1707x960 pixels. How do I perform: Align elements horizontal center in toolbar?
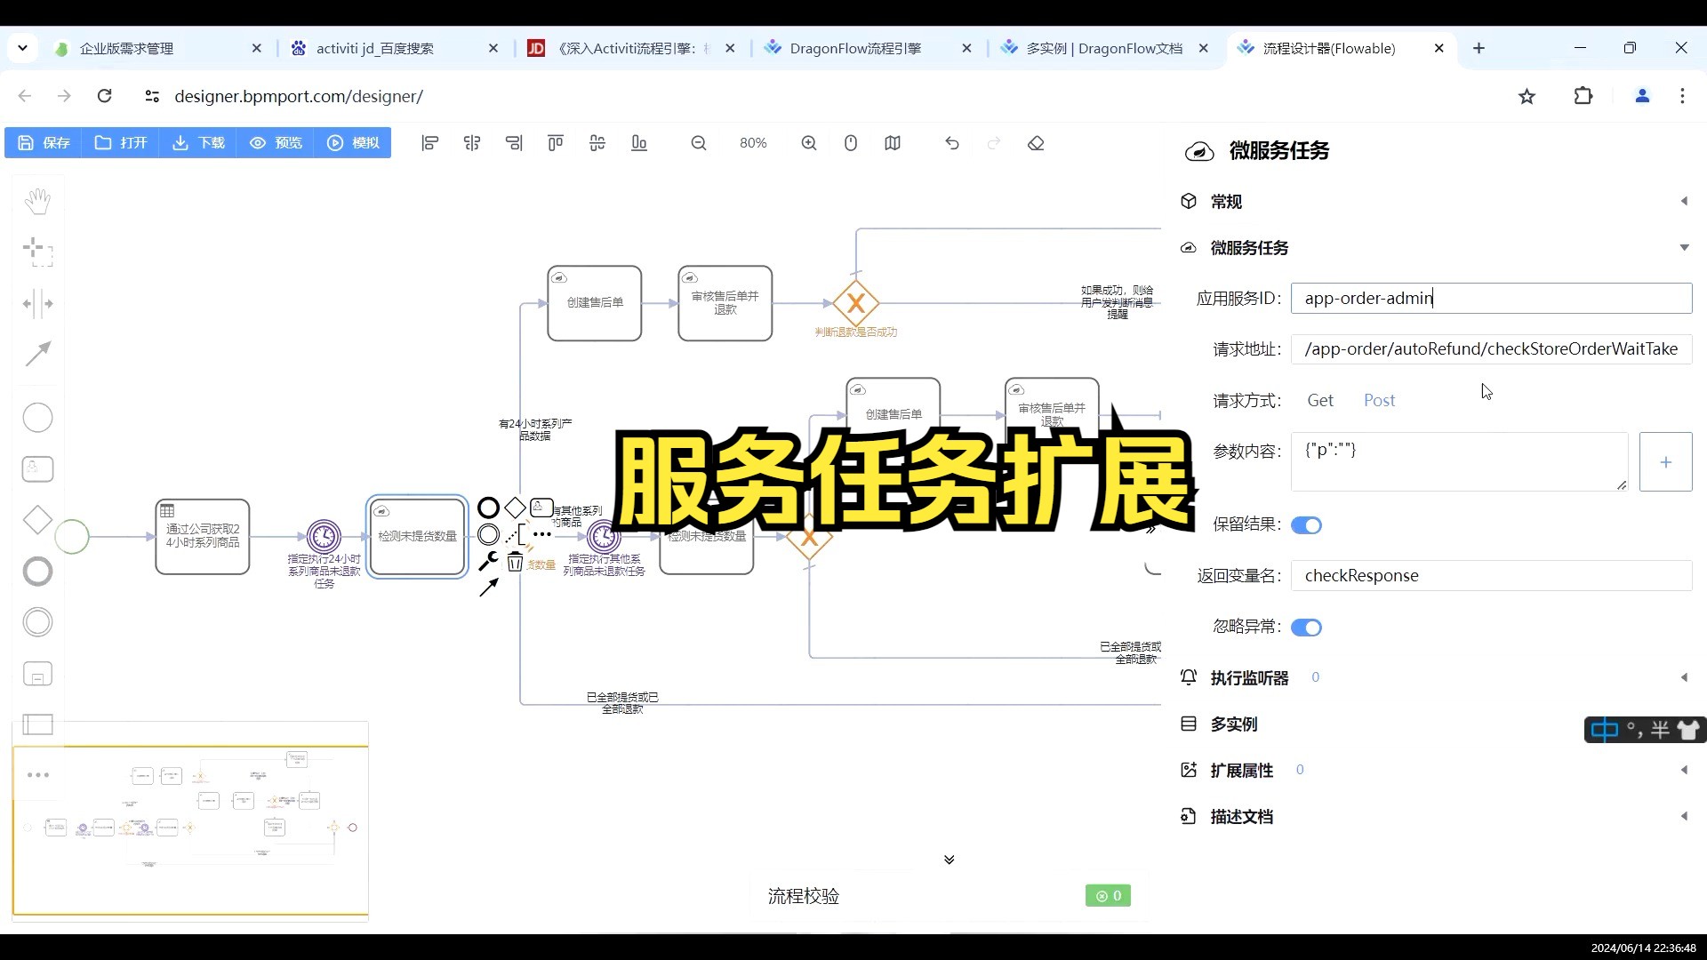pyautogui.click(x=472, y=143)
